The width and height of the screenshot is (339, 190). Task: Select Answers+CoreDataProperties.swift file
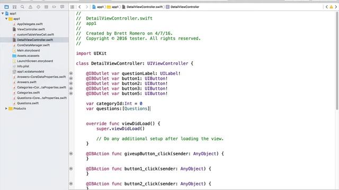41,77
